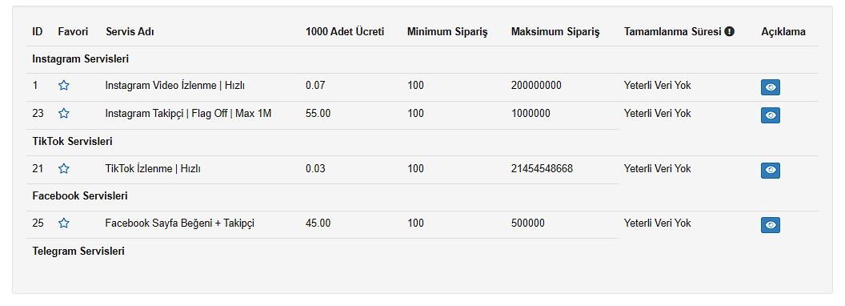Select the Instagram Servisleri category header
Image resolution: width=845 pixels, height=306 pixels.
[x=80, y=58]
